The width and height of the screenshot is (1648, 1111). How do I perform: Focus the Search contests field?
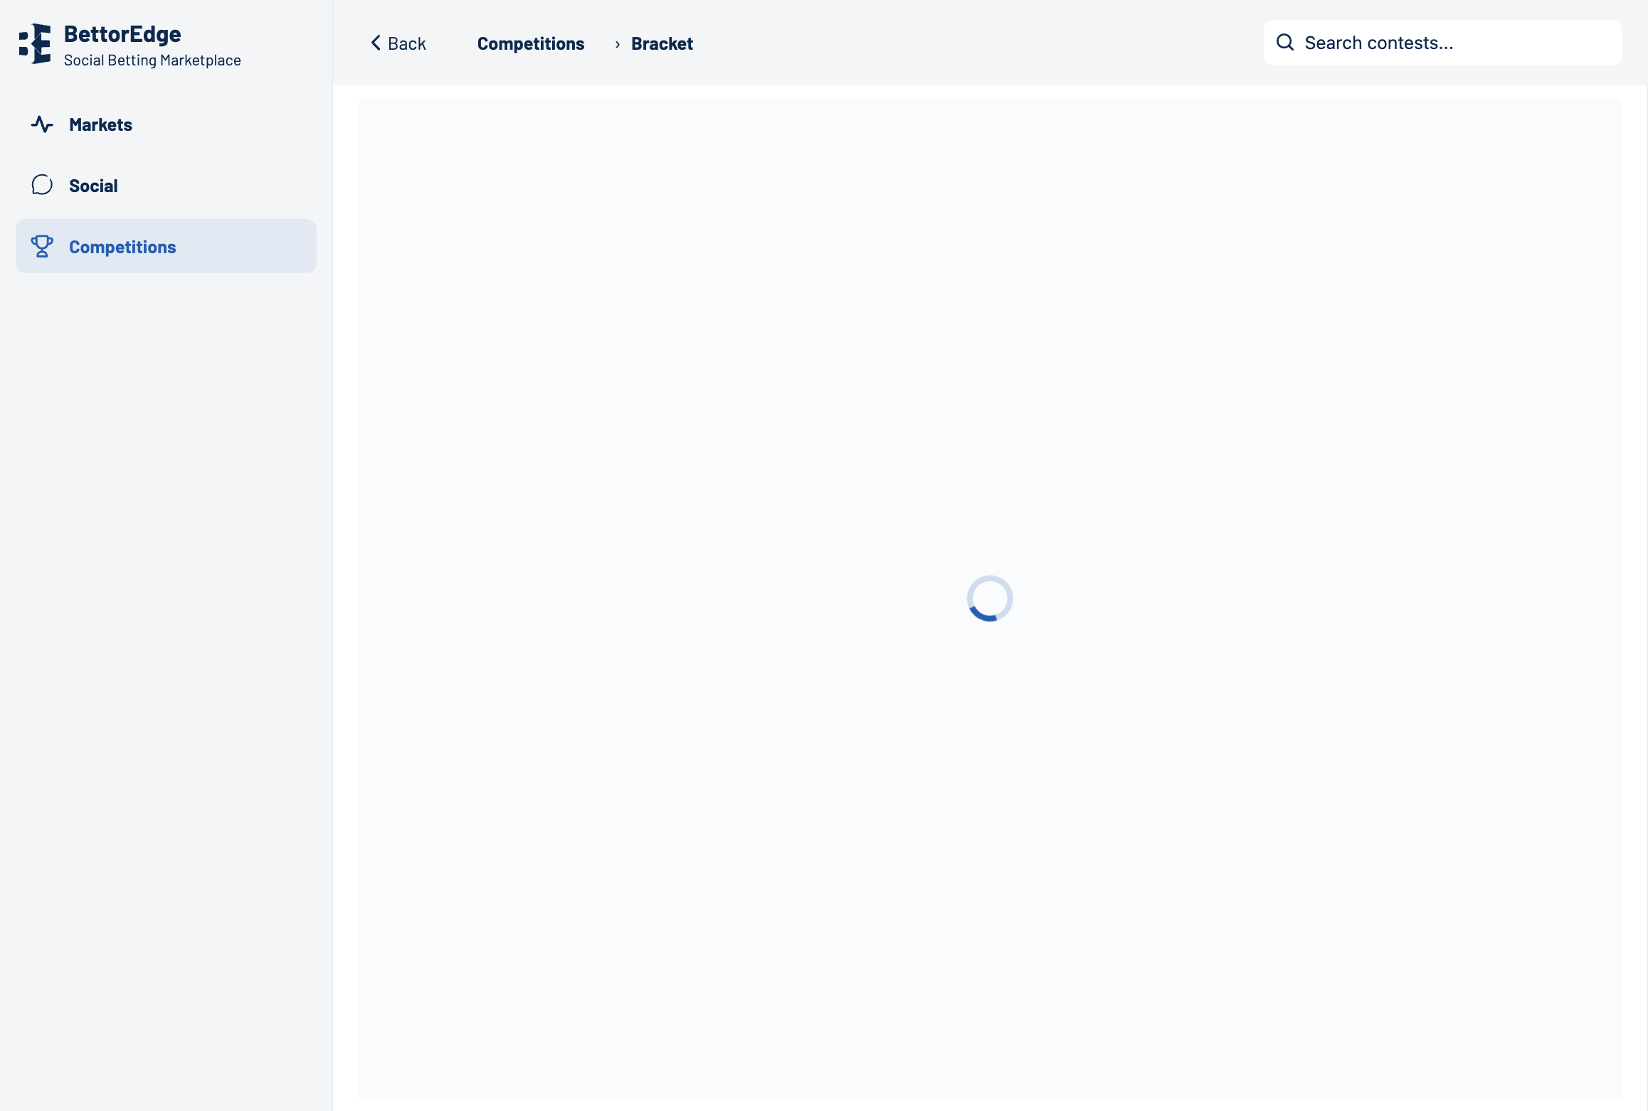1452,43
